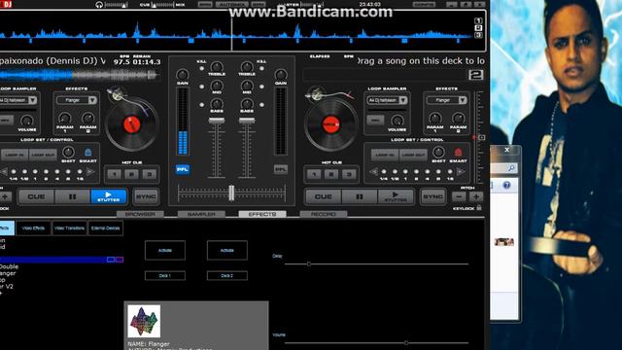Pause playback on deck 1
622x350 pixels.
(x=72, y=196)
